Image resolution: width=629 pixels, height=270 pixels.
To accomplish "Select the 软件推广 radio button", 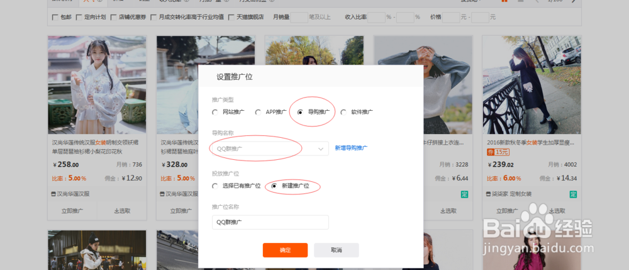I will pyautogui.click(x=343, y=112).
